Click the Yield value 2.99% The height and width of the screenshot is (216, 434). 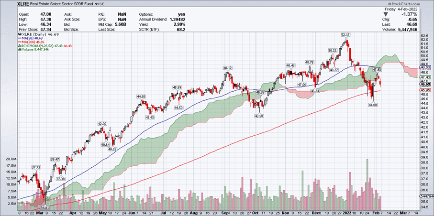pyautogui.click(x=179, y=24)
